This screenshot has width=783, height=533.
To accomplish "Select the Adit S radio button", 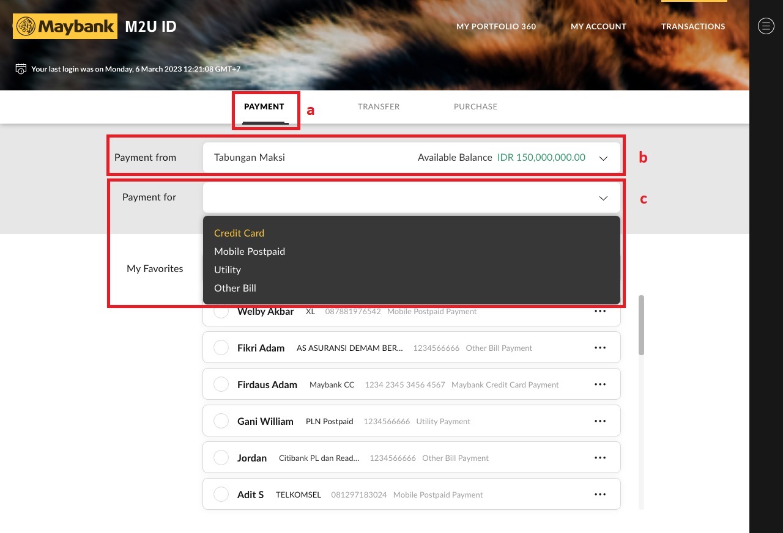I will pyautogui.click(x=221, y=494).
